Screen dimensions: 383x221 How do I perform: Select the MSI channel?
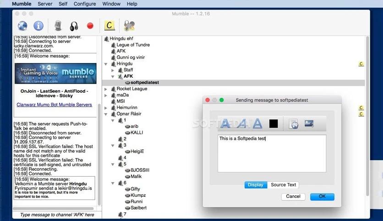[120, 101]
